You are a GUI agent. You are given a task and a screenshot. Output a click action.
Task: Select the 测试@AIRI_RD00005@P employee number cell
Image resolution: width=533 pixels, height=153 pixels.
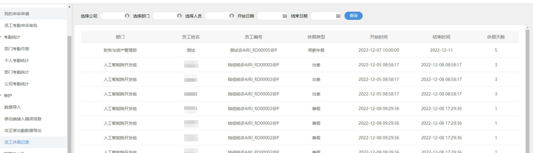pyautogui.click(x=253, y=50)
